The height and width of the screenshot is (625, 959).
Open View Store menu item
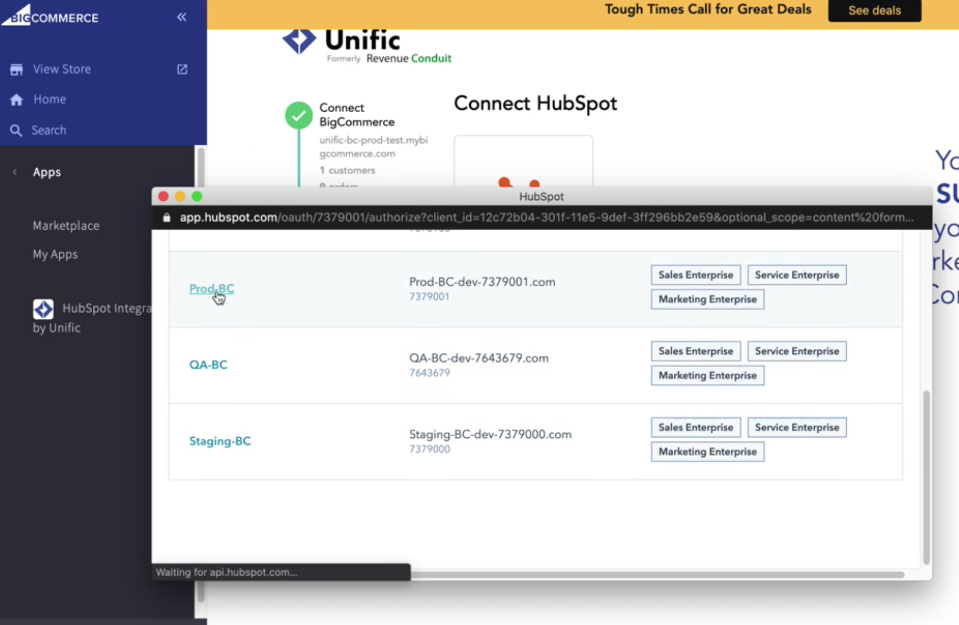coord(62,69)
